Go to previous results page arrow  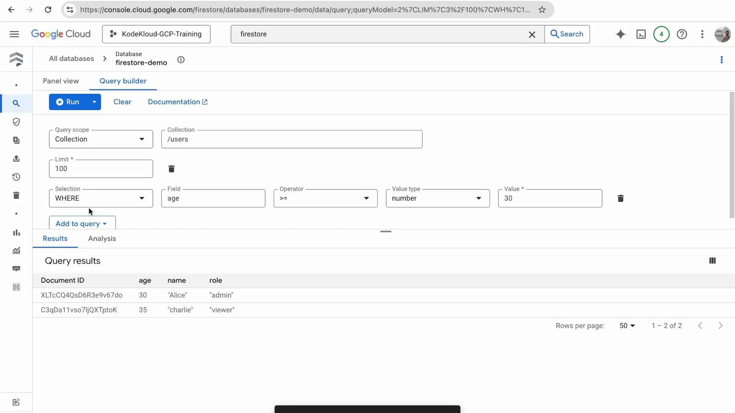(x=700, y=325)
